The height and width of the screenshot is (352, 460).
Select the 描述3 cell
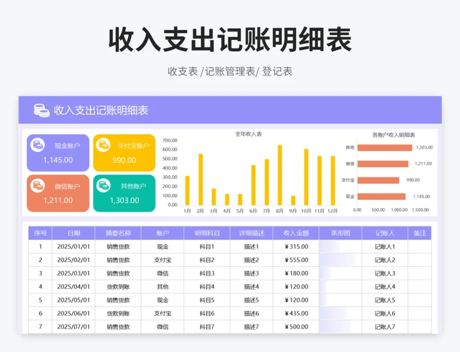coord(251,273)
